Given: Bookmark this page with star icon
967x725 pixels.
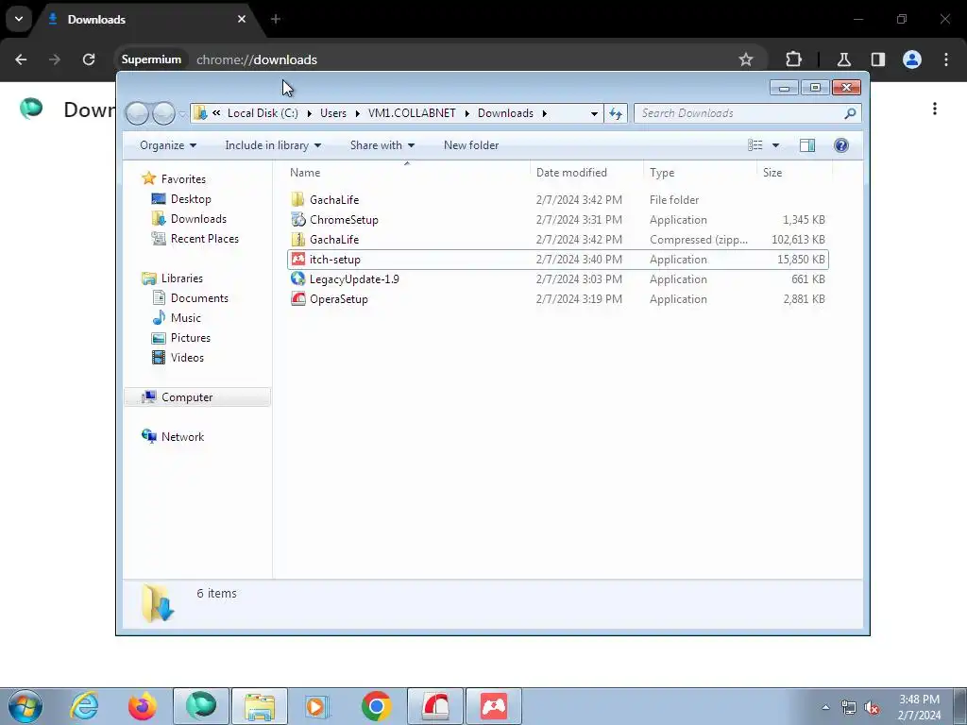Looking at the screenshot, I should pos(746,59).
